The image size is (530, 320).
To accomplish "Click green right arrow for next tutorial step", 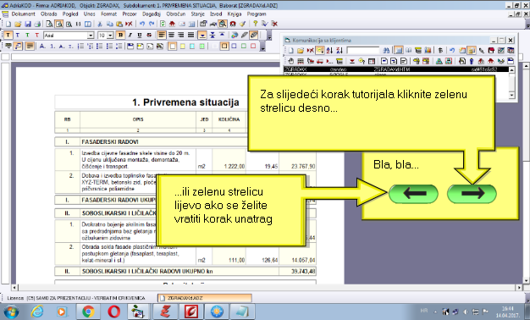I will click(472, 194).
